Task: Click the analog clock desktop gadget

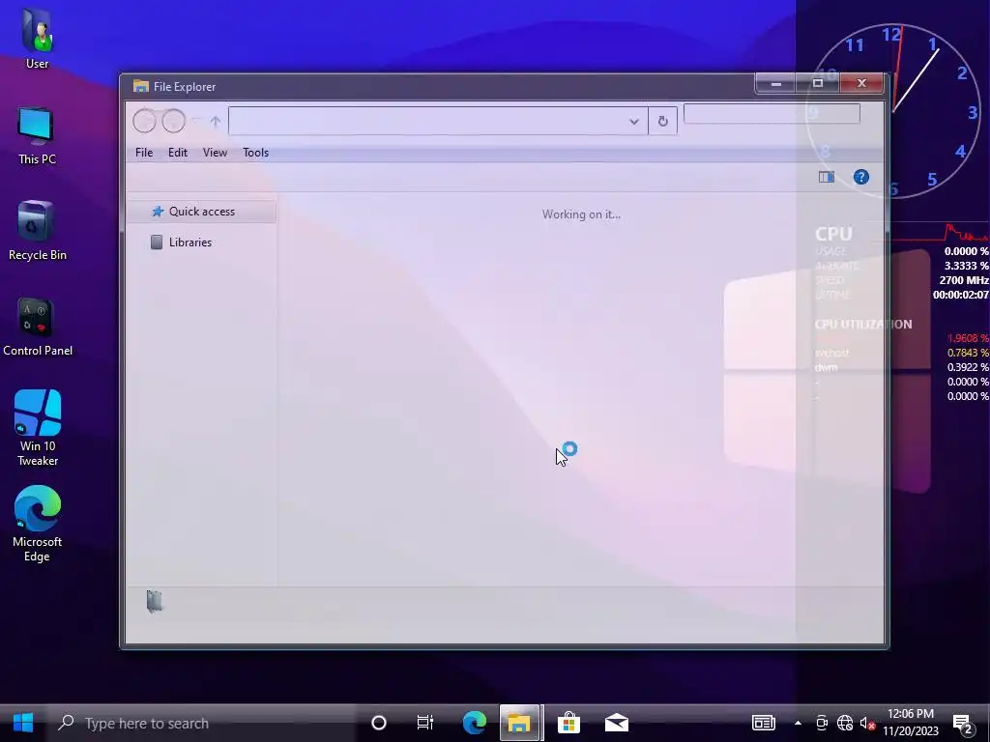Action: coord(892,112)
